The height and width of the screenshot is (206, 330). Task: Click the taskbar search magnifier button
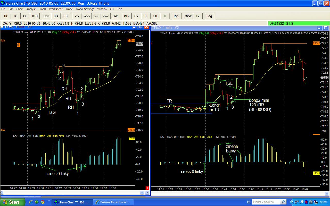283,202
